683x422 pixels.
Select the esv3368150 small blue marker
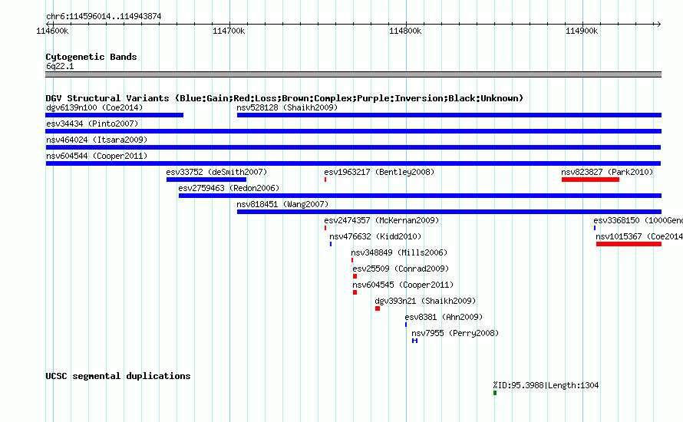click(x=595, y=228)
